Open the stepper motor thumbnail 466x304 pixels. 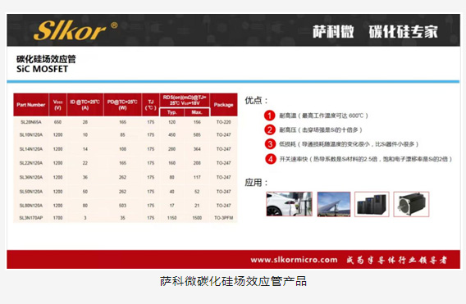point(411,204)
